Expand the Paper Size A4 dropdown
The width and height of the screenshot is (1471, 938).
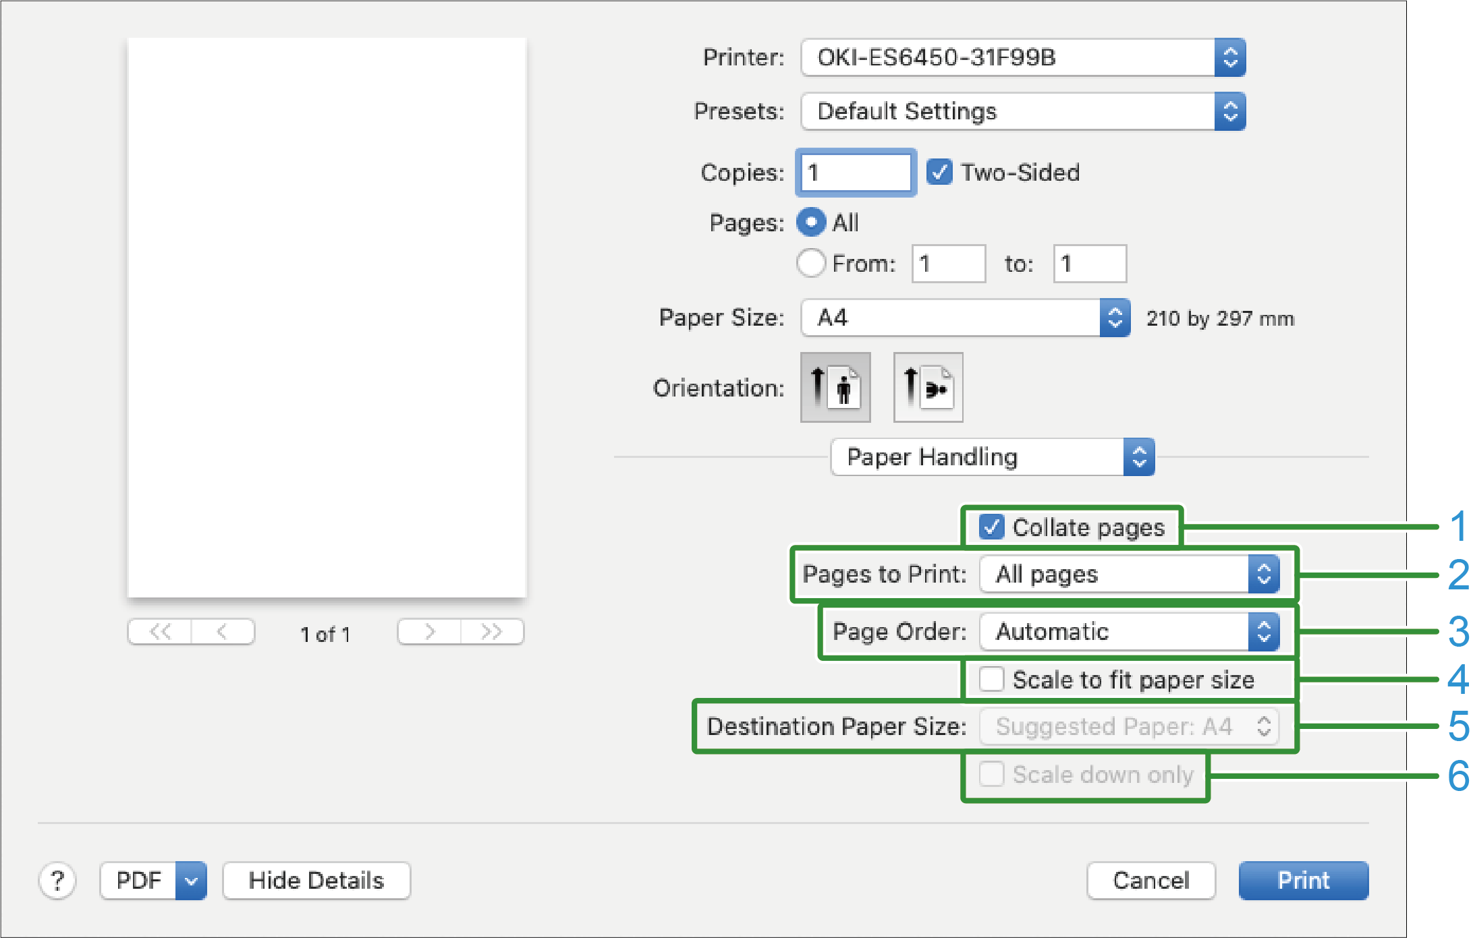click(965, 318)
